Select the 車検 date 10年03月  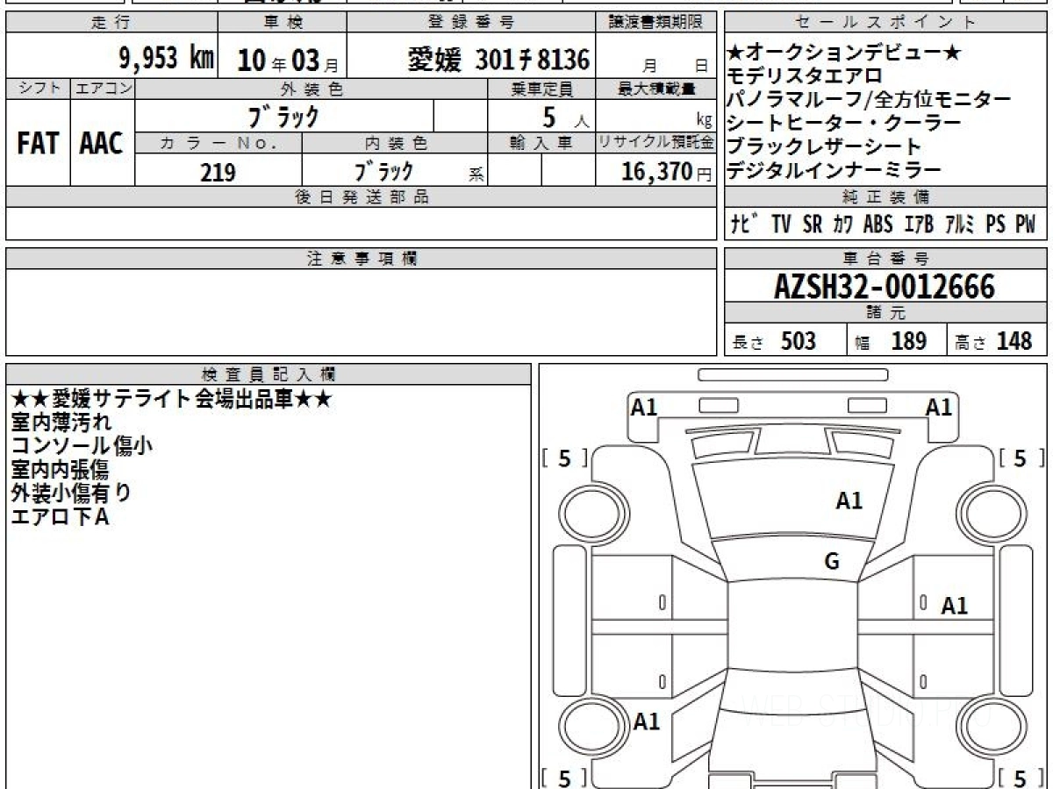[x=288, y=60]
